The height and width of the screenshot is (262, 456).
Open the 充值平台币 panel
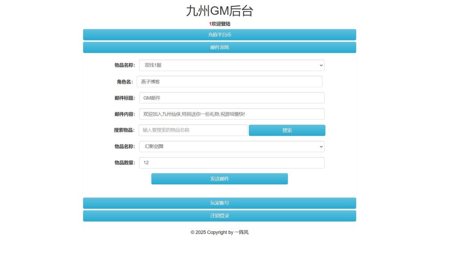pyautogui.click(x=219, y=34)
